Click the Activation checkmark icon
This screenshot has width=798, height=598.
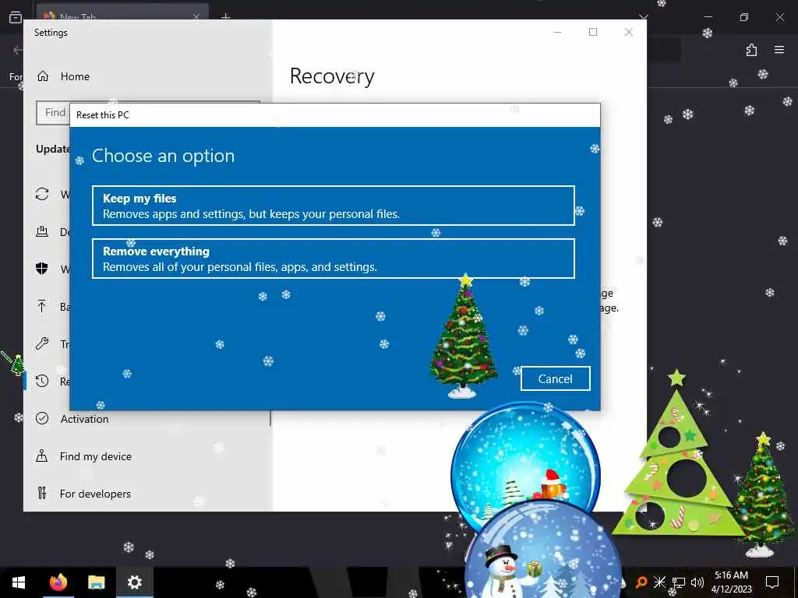[x=42, y=418]
